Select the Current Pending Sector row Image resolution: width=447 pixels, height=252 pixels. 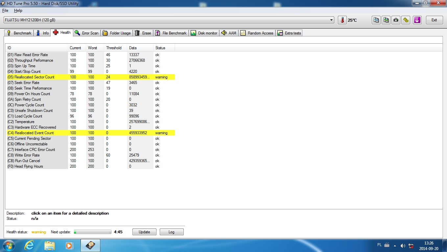pos(90,138)
